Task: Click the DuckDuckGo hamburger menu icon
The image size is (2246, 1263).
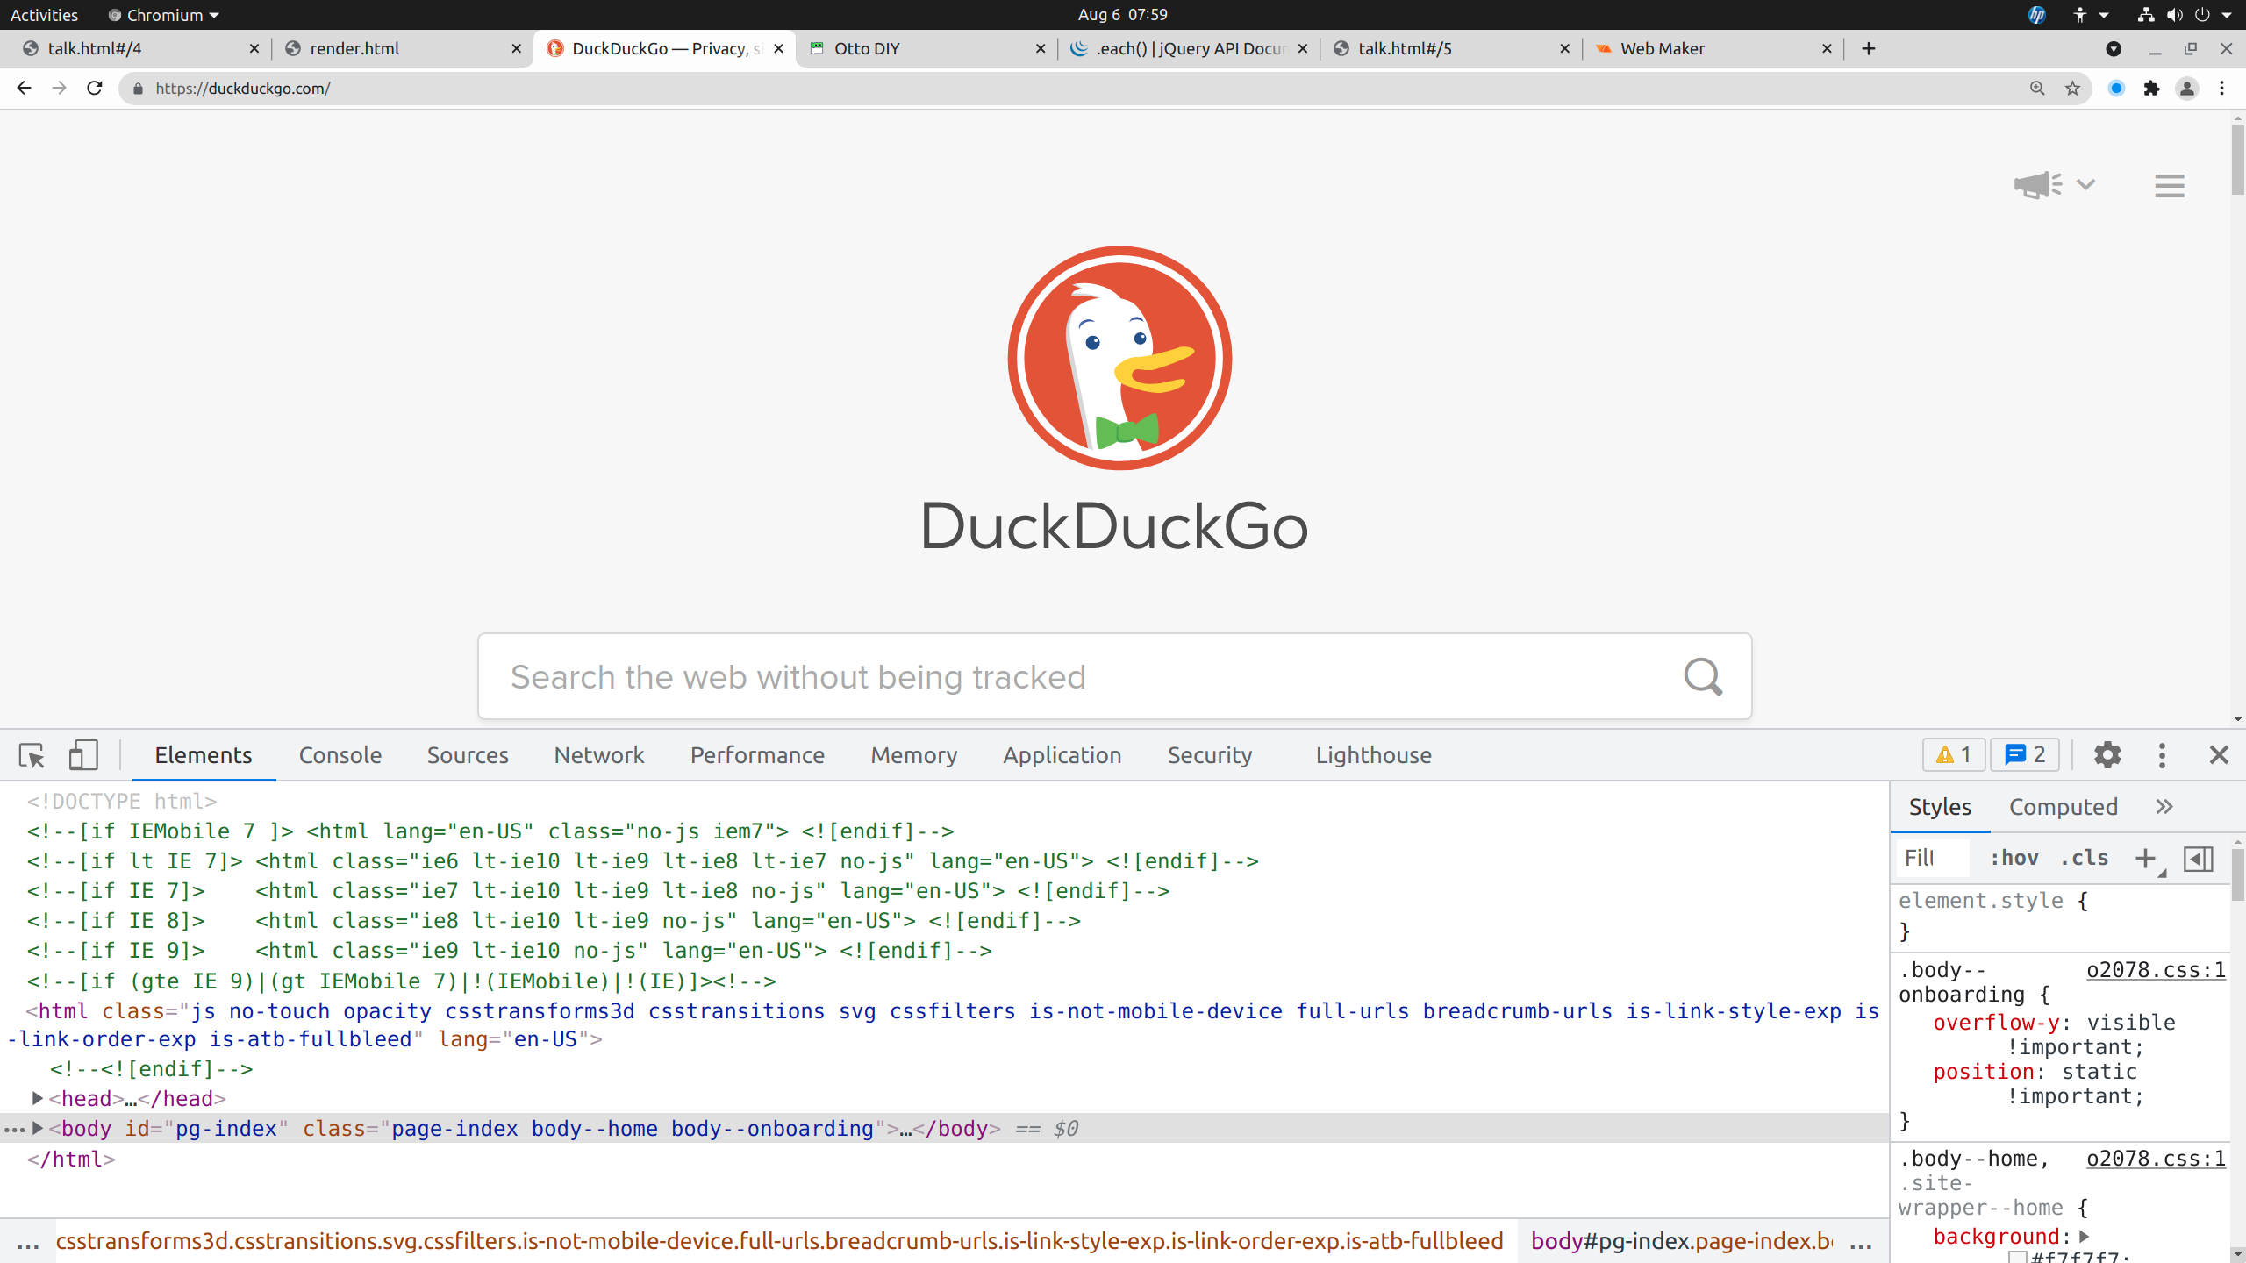Action: point(2169,185)
